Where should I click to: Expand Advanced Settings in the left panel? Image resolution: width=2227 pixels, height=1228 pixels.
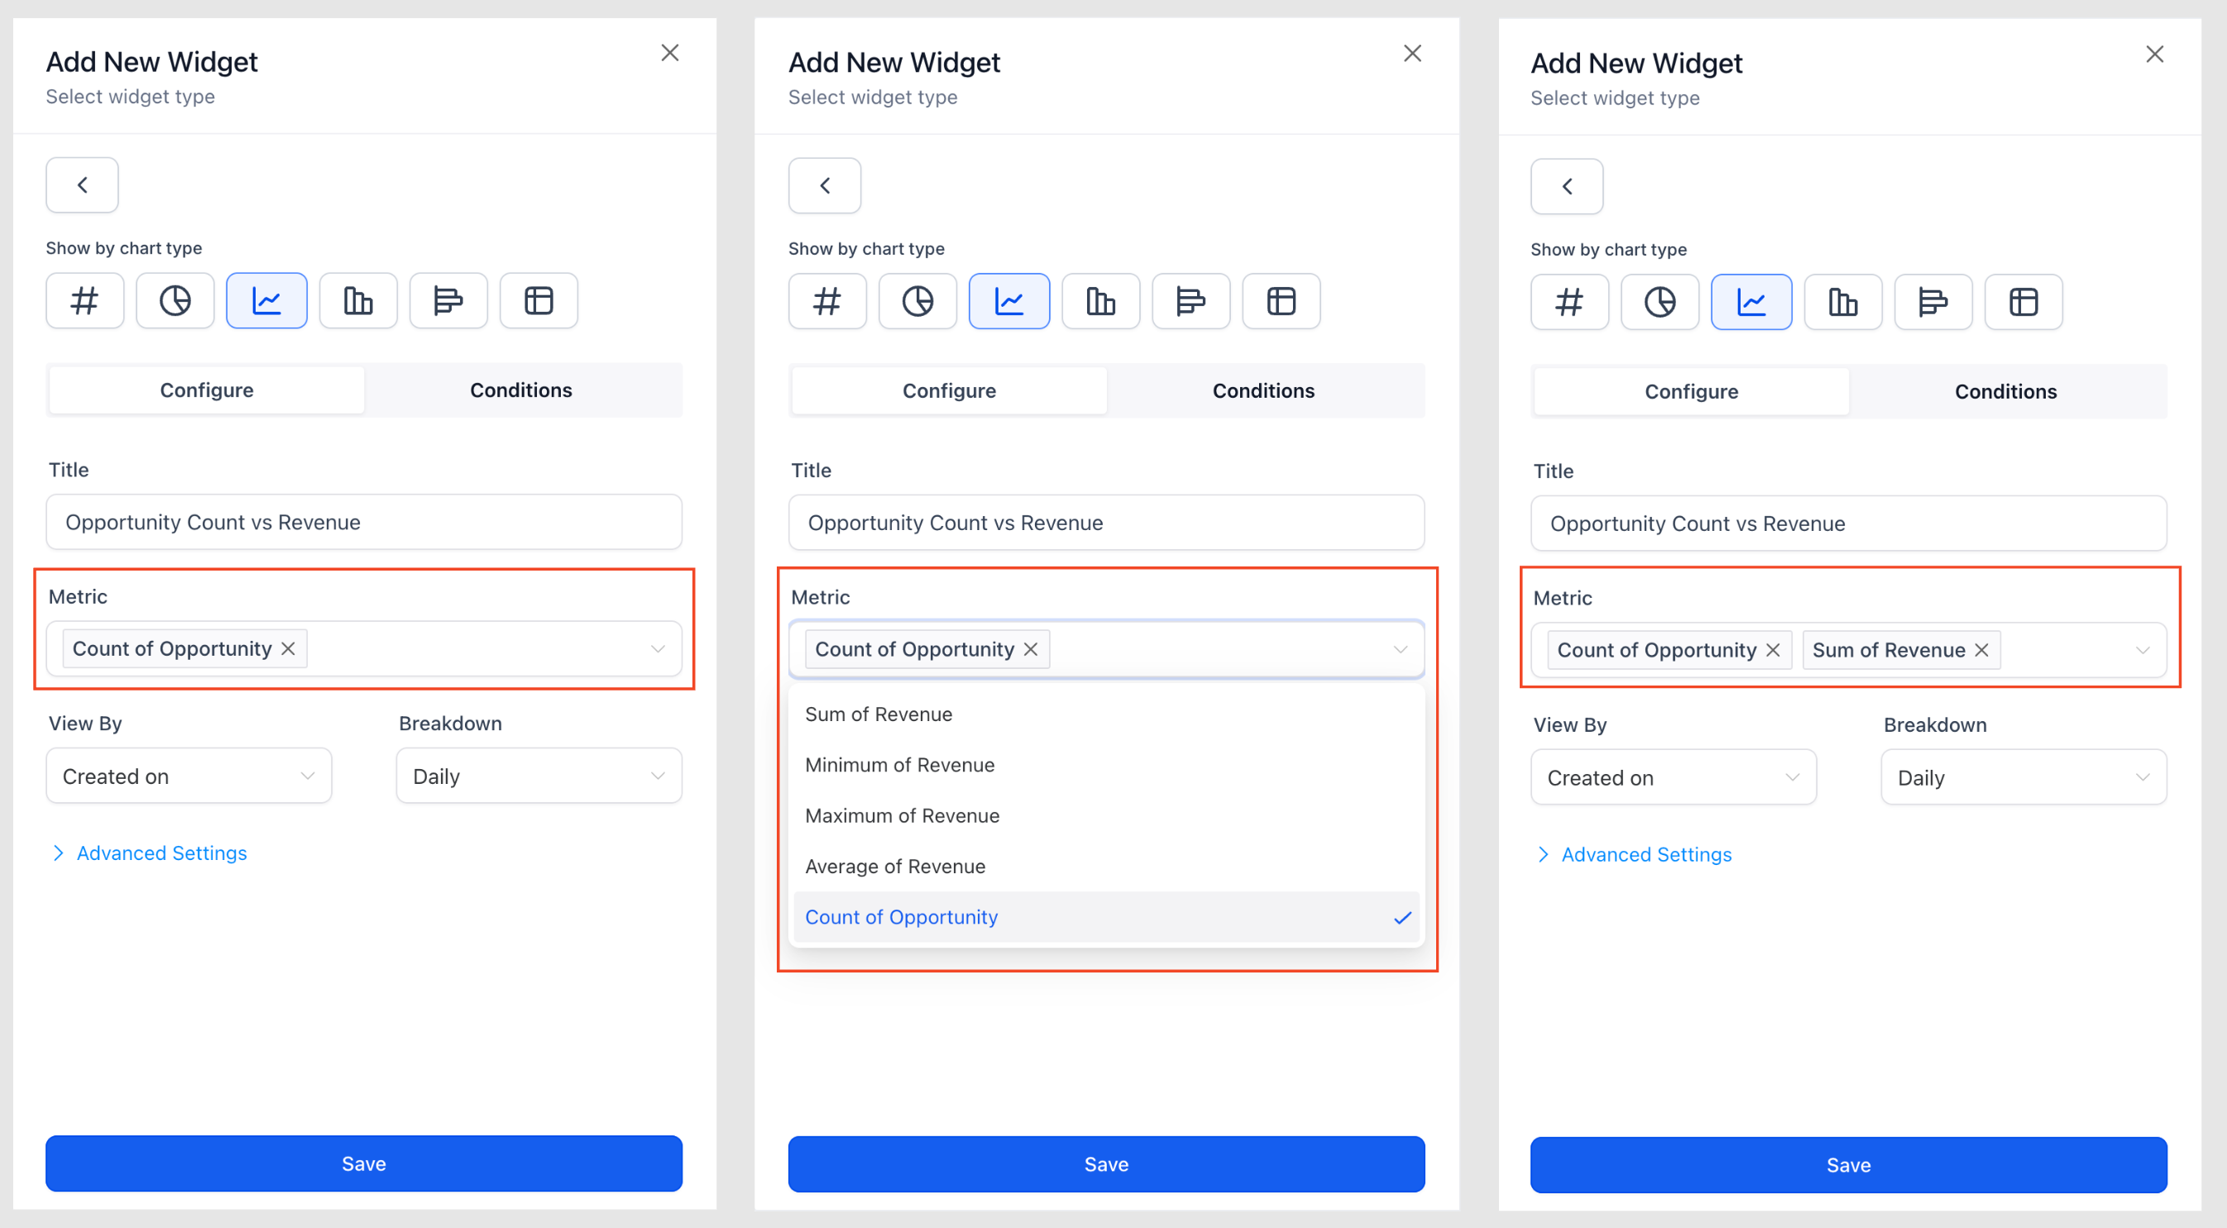(x=160, y=853)
